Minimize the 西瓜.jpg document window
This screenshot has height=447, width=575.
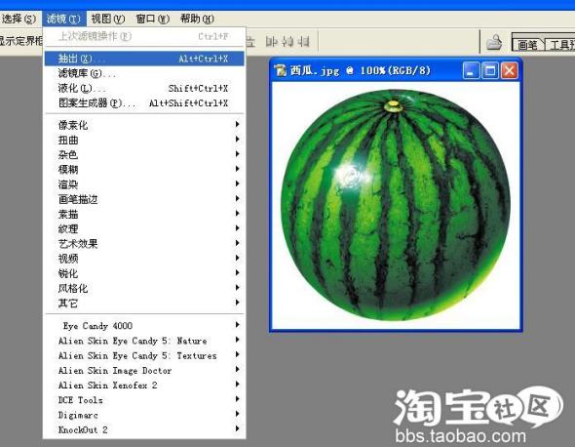(x=471, y=70)
